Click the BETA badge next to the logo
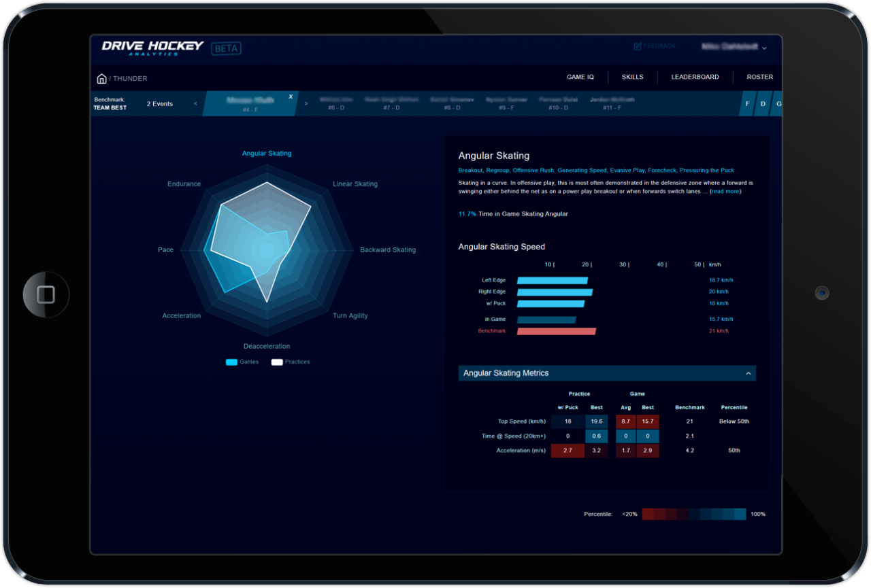The image size is (871, 588). 226,48
